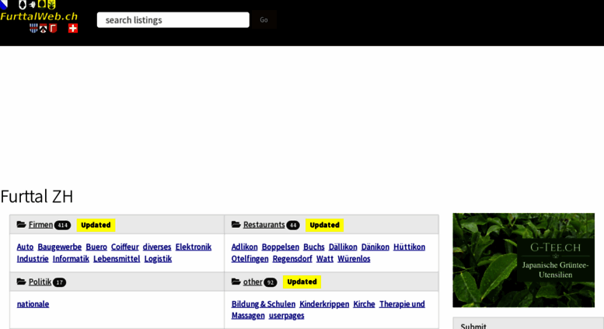This screenshot has width=604, height=329.
Task: Click the FurttalWeb.ch site logo
Action: click(39, 16)
